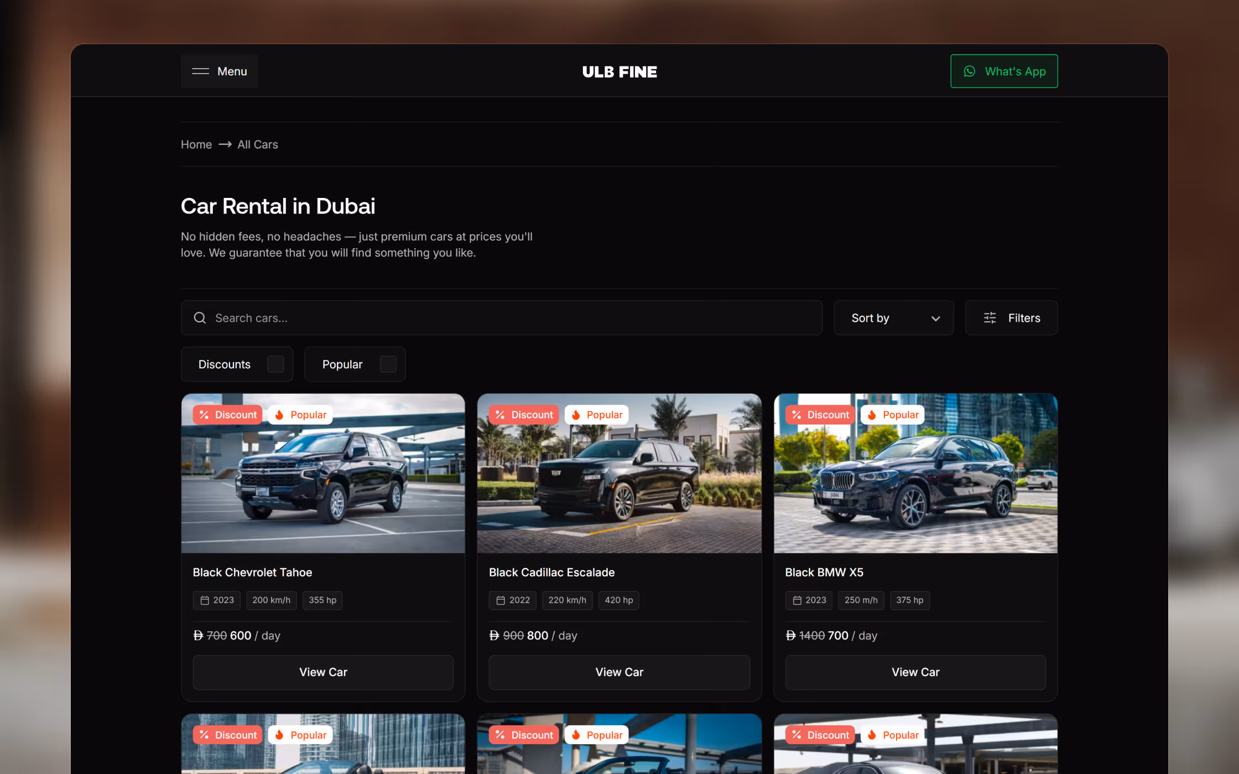This screenshot has height=774, width=1239.
Task: Click Discount badge on bottom-left car card
Action: click(227, 735)
